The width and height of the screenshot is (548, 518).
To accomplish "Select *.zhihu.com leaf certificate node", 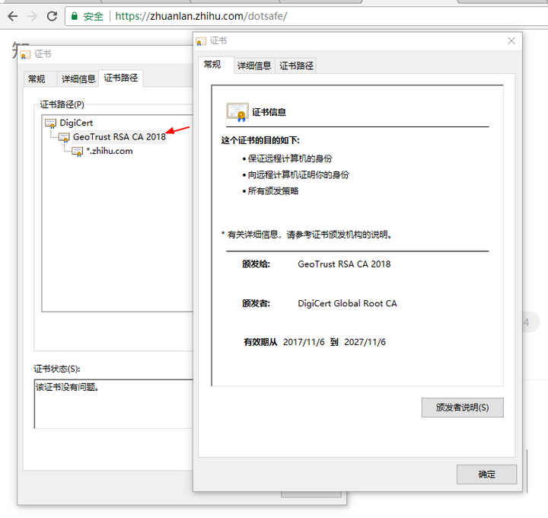I will click(110, 151).
